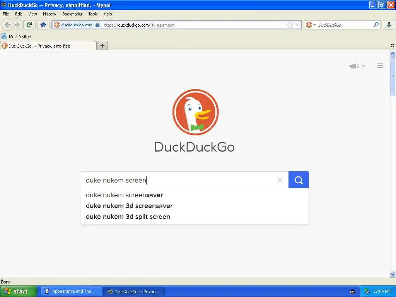Screen dimensions: 396x297
Task: Click the DuckDuckGo wordmark text
Action: (x=195, y=147)
